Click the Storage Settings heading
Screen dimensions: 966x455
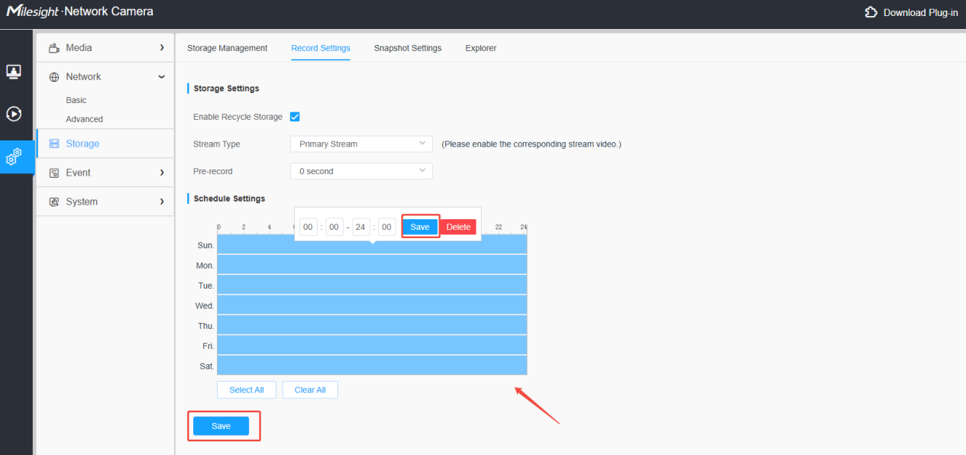(226, 89)
